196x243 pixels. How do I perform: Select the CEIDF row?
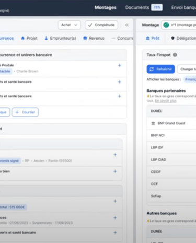point(171,172)
